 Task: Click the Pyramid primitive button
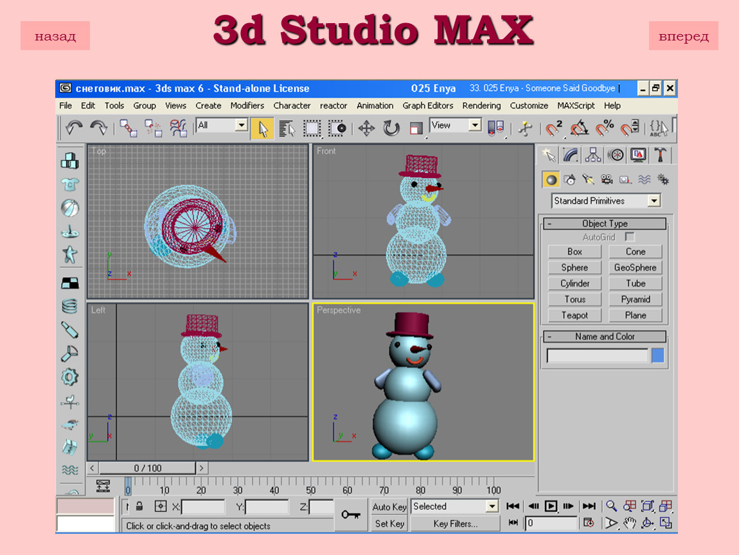click(x=636, y=299)
